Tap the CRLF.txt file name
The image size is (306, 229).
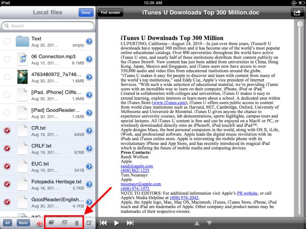42,146
